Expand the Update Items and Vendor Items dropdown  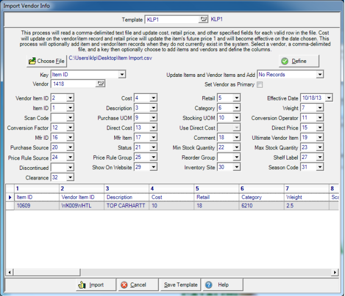tap(320, 75)
